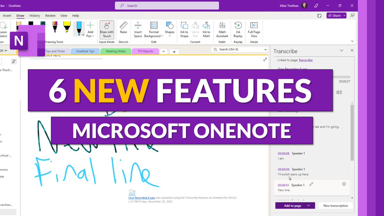Click the title bar Search box
The height and width of the screenshot is (216, 384).
(x=167, y=6)
